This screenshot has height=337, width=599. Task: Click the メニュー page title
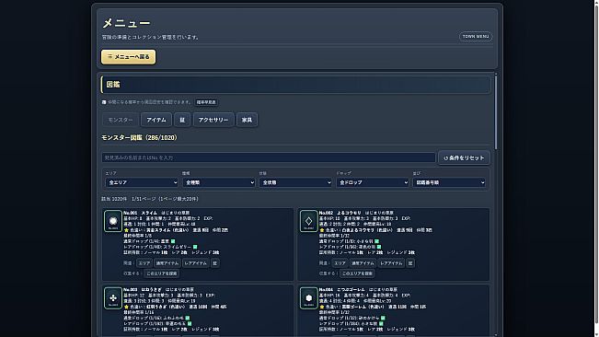tap(126, 23)
